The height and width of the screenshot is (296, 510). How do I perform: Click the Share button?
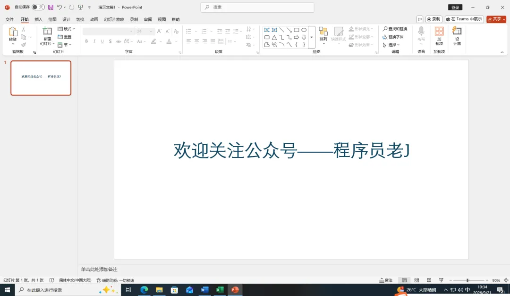(496, 19)
